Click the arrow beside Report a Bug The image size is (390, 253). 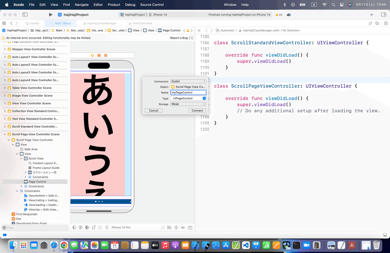191,38
